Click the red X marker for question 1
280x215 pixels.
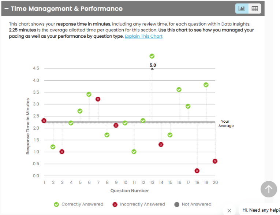coord(44,121)
